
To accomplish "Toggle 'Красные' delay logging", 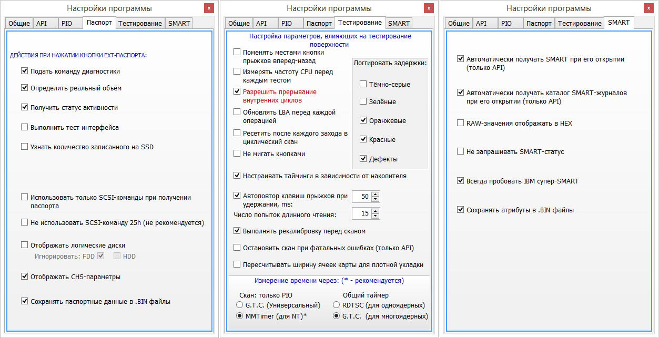I will [x=363, y=139].
